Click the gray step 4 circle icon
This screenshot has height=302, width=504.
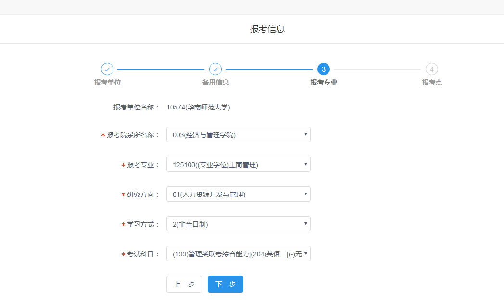point(431,70)
